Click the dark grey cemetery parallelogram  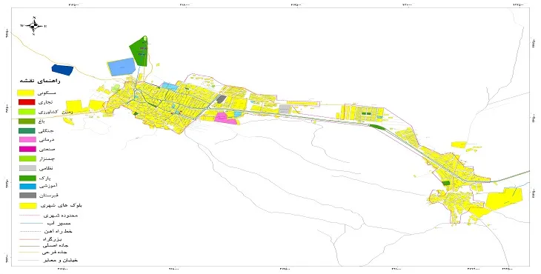tap(221, 99)
